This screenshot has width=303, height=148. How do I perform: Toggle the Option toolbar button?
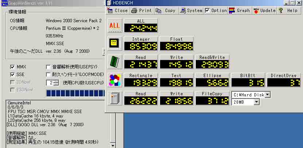216,11
